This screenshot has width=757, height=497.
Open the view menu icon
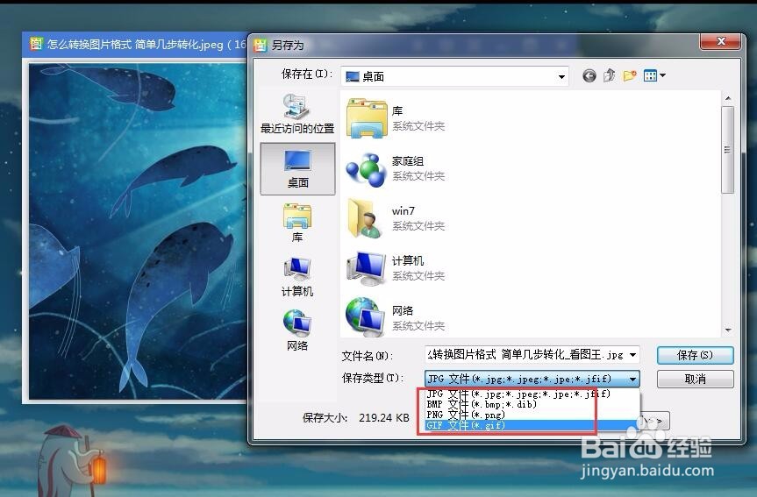click(650, 75)
